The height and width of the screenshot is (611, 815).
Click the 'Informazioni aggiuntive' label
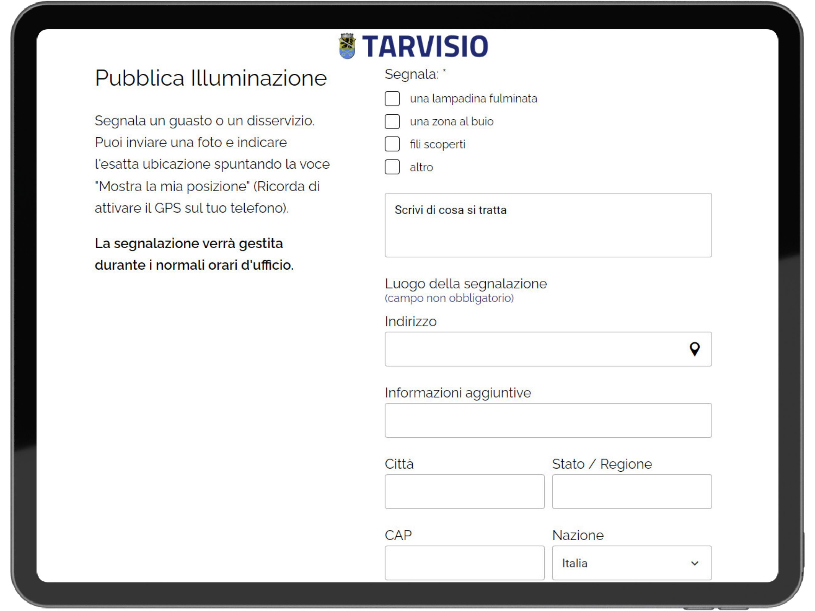pos(458,393)
